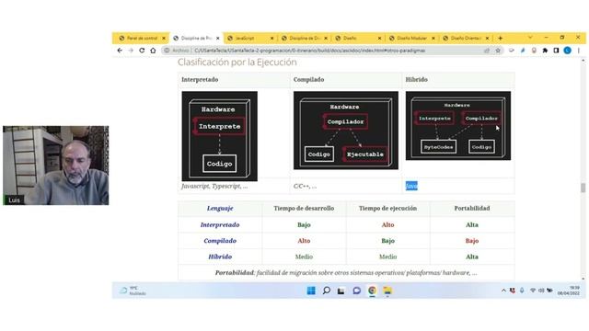Click the 'Interpretado' row label in lower table

click(x=220, y=224)
